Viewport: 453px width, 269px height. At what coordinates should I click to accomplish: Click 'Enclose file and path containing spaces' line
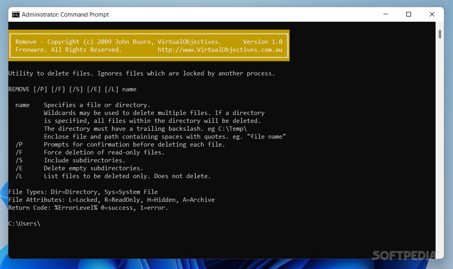point(165,136)
